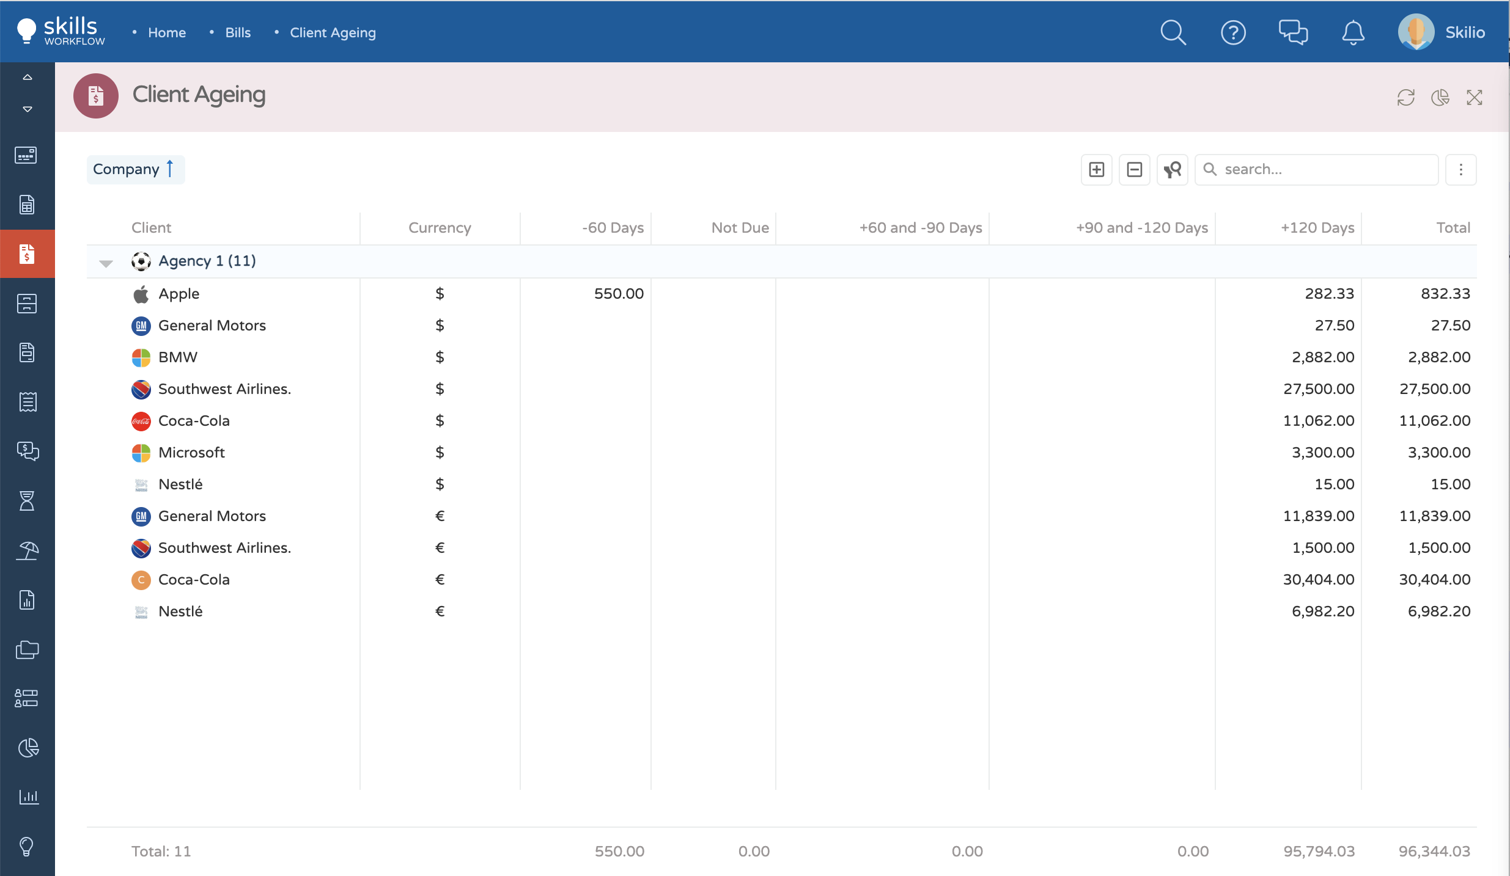Open the chat messages icon
Viewport: 1510px width, 876px height.
tap(1293, 32)
